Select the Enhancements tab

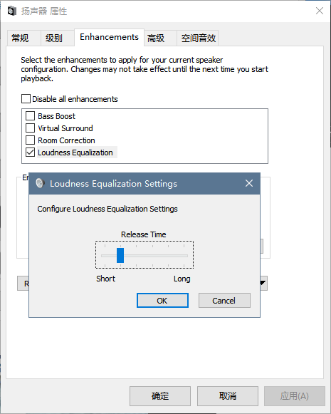click(109, 37)
